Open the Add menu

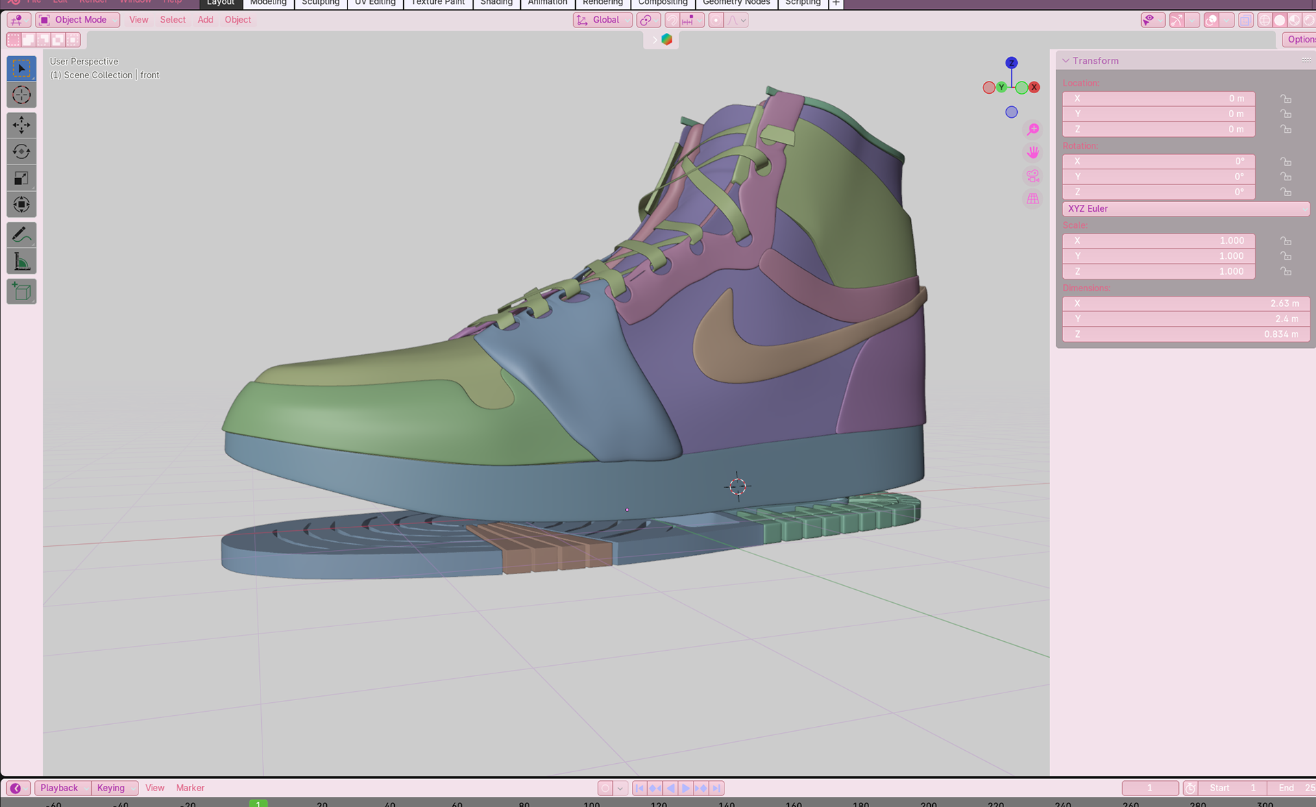click(x=205, y=20)
